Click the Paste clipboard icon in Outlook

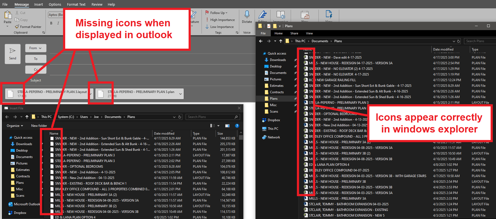pos(8,15)
